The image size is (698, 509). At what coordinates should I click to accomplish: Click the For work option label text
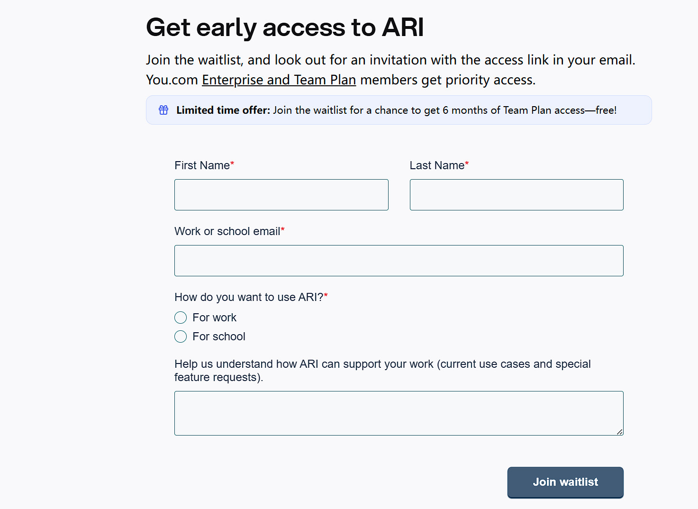[x=214, y=318]
